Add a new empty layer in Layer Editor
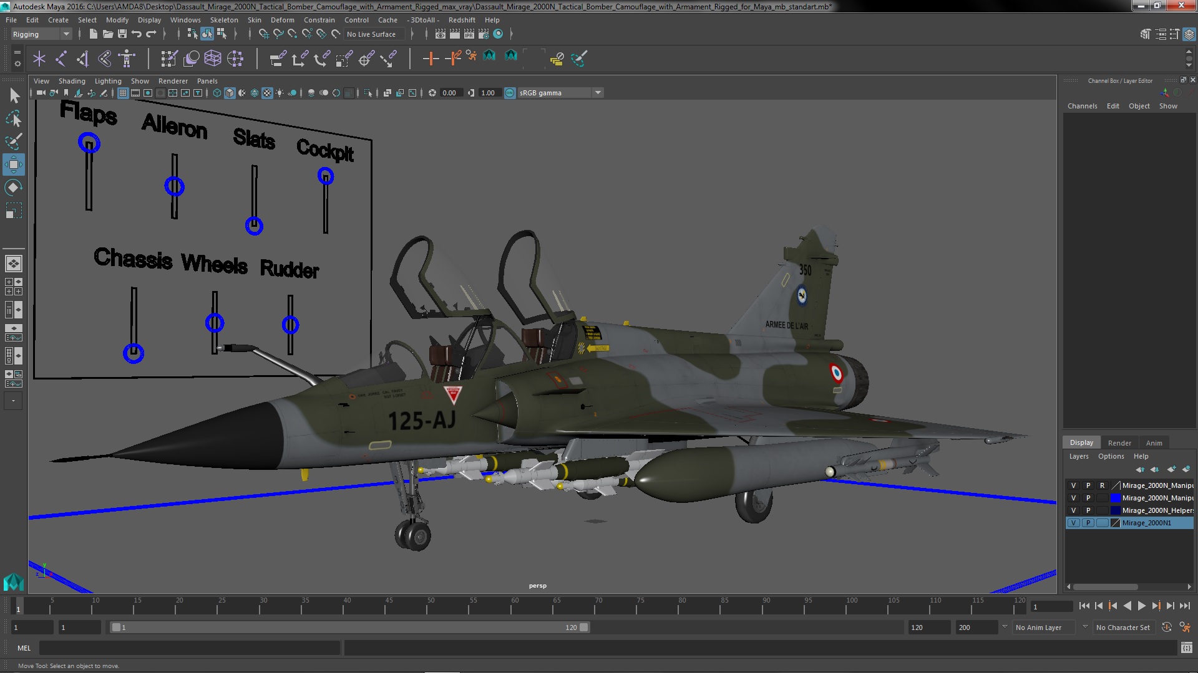This screenshot has height=673, width=1198. [1171, 469]
